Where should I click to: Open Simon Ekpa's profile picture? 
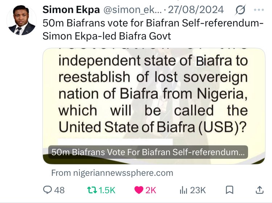tap(22, 20)
